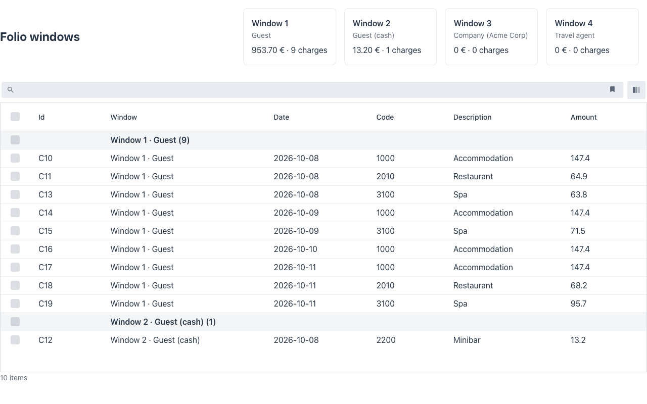Click amount 95.7 in row C19

579,304
